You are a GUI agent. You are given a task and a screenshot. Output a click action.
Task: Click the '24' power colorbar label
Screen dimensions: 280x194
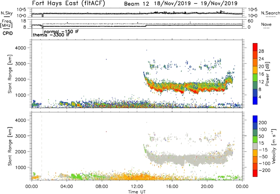point(261,59)
